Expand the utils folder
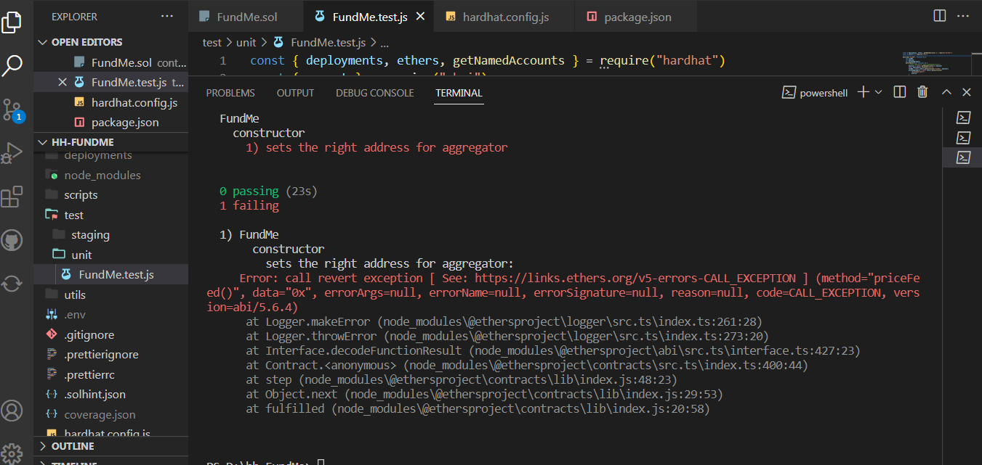This screenshot has height=465, width=982. [x=111, y=295]
